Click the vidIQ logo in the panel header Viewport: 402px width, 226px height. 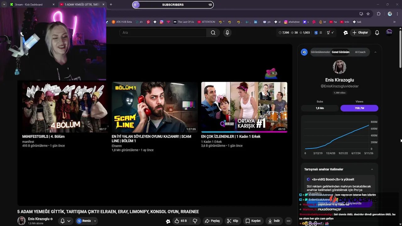click(x=304, y=52)
